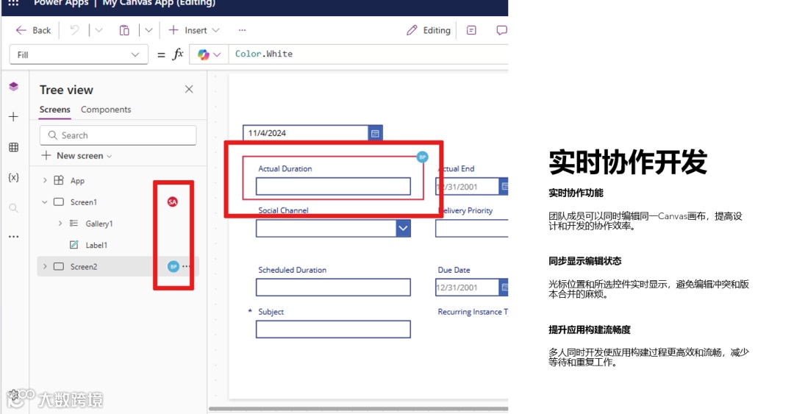Click the Delivery Priority input field
Viewport: 794px width, 414px height.
click(471, 228)
